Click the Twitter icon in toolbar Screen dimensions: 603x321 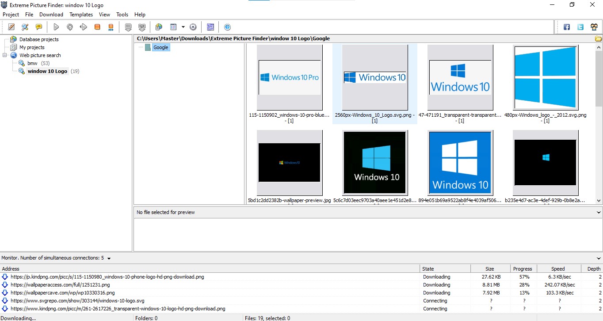pyautogui.click(x=580, y=27)
